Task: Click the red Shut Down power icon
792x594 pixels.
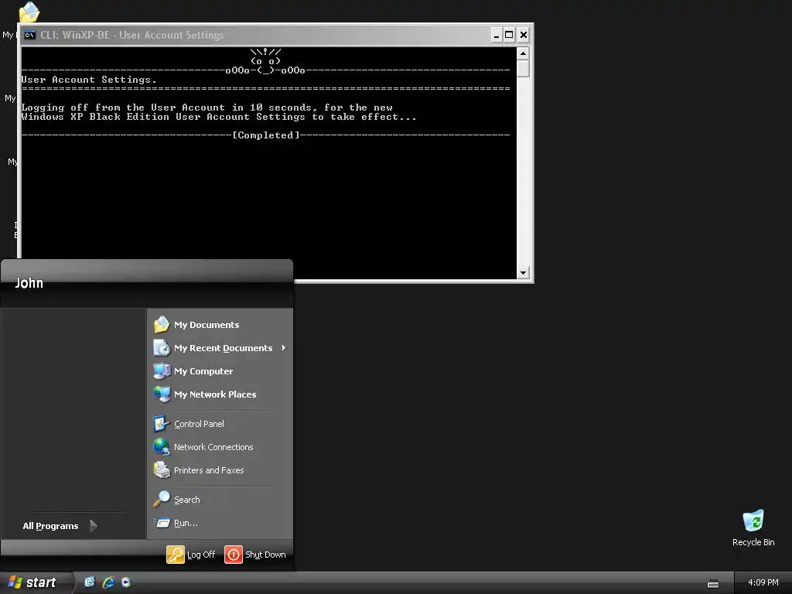Action: click(234, 555)
